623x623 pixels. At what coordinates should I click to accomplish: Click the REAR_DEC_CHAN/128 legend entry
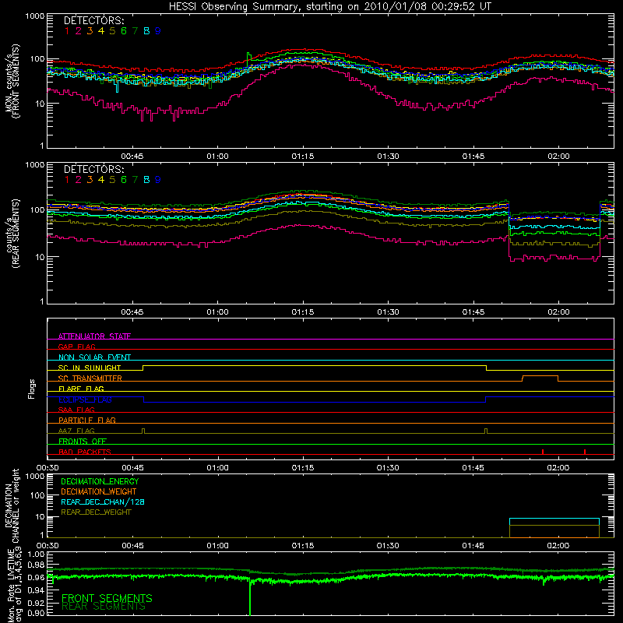tap(103, 502)
